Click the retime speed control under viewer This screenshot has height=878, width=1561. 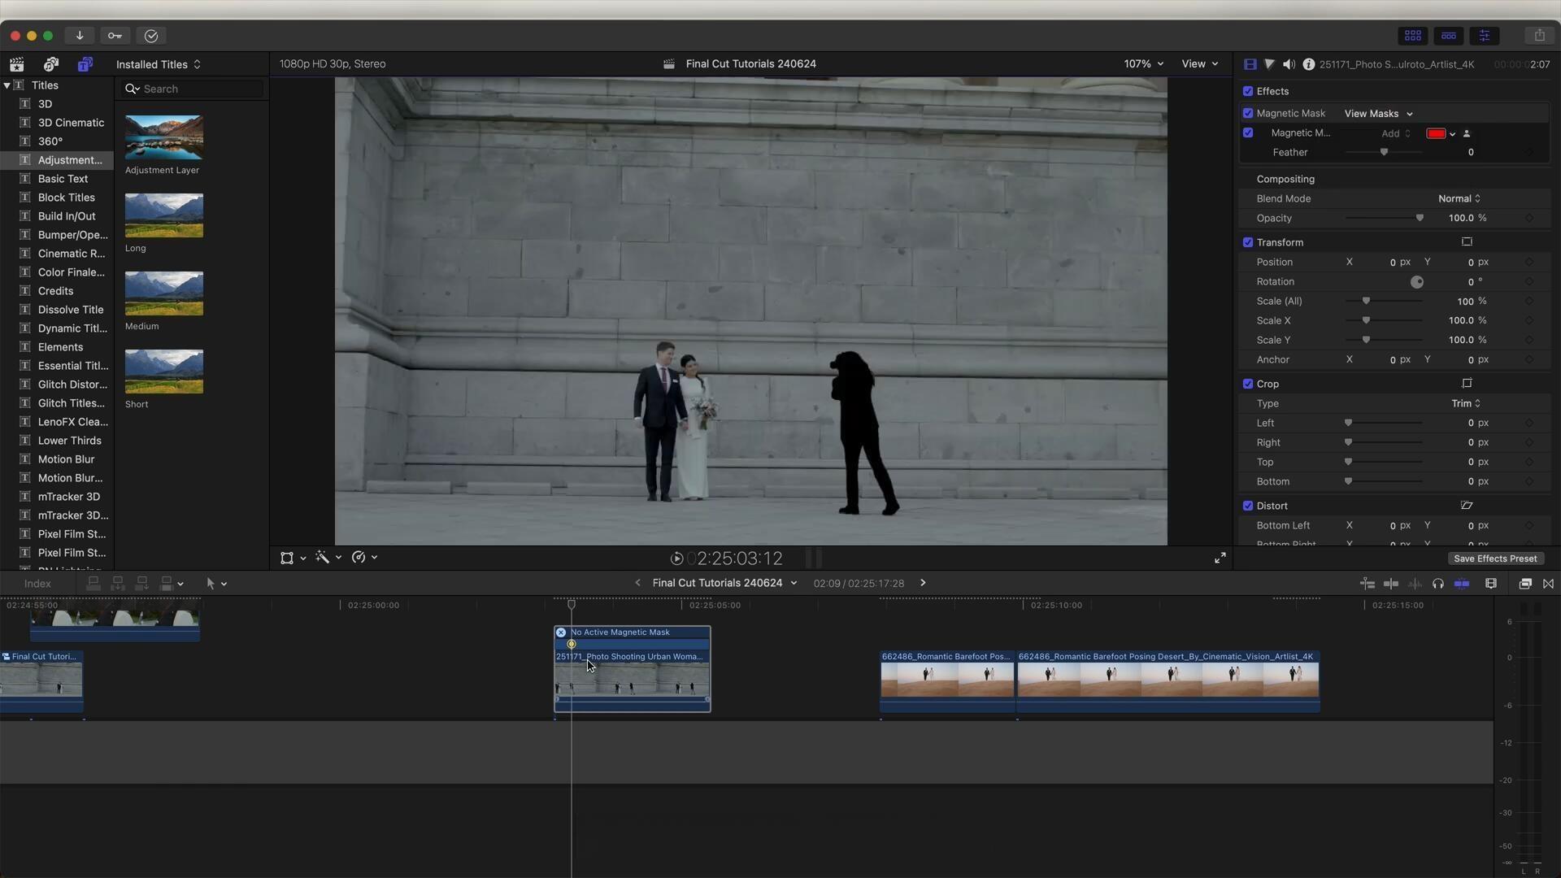pyautogui.click(x=359, y=558)
